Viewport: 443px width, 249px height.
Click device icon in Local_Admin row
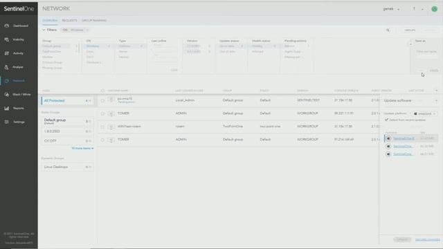[x=111, y=100]
